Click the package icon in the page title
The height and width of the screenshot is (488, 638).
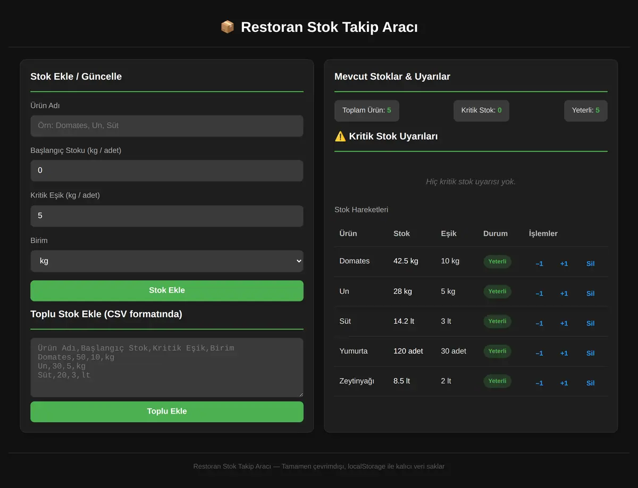[x=228, y=27]
